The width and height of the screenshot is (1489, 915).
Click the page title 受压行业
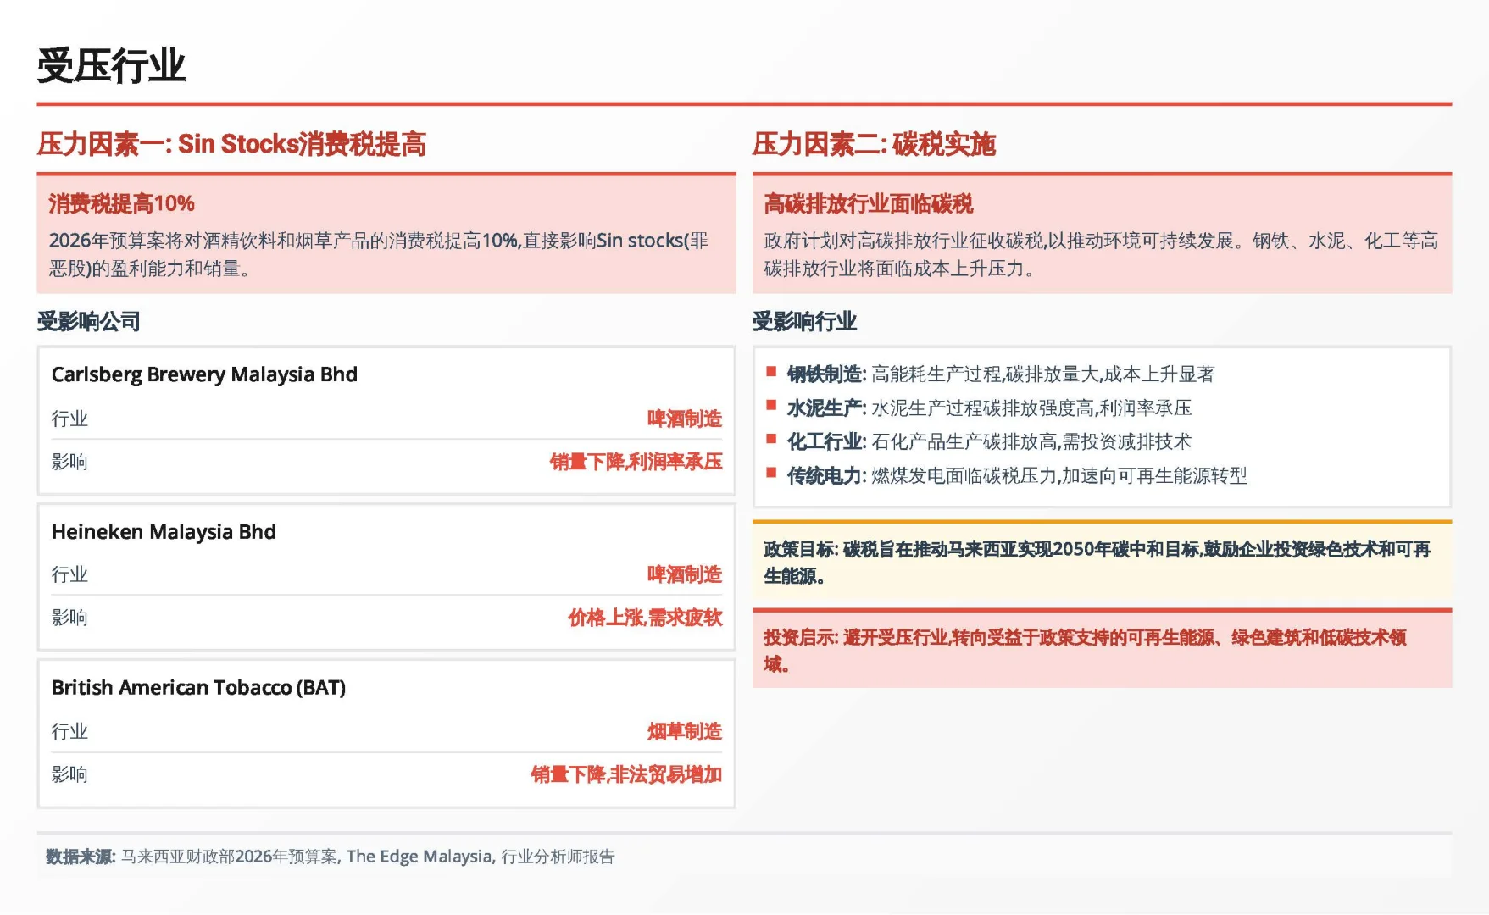tap(111, 66)
